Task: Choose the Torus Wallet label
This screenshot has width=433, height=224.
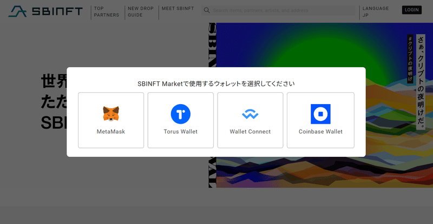Action: (x=181, y=131)
